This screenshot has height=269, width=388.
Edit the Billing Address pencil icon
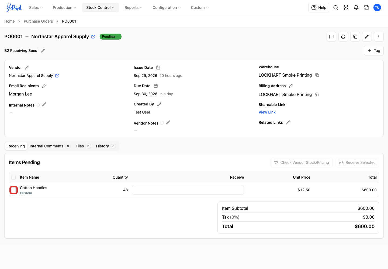point(291,86)
